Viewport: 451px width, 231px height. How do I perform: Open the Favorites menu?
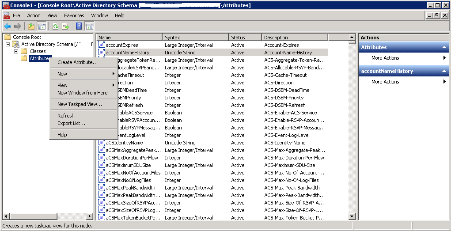pyautogui.click(x=74, y=15)
